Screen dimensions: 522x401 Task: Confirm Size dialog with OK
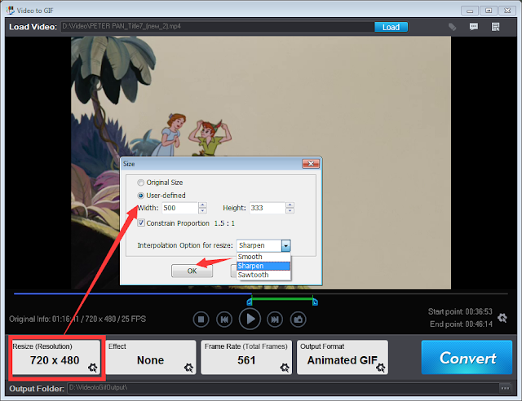coord(192,271)
